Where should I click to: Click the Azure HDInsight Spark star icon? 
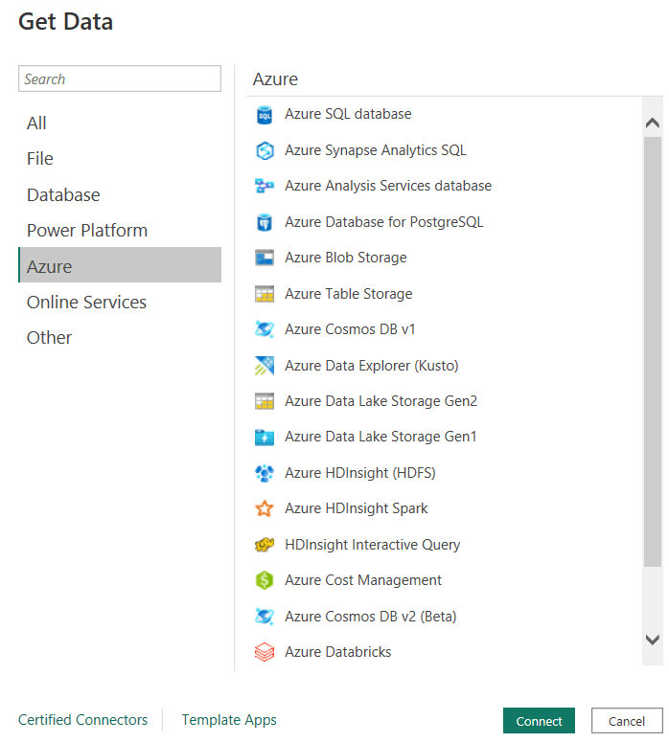coord(265,508)
